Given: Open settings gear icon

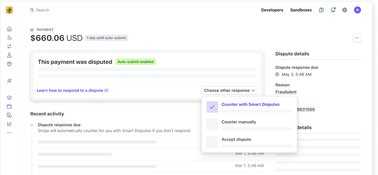Looking at the screenshot, I should click(344, 10).
